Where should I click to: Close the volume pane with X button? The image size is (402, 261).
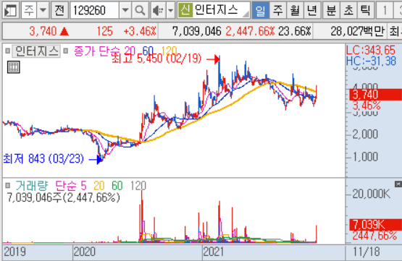pos(398,184)
